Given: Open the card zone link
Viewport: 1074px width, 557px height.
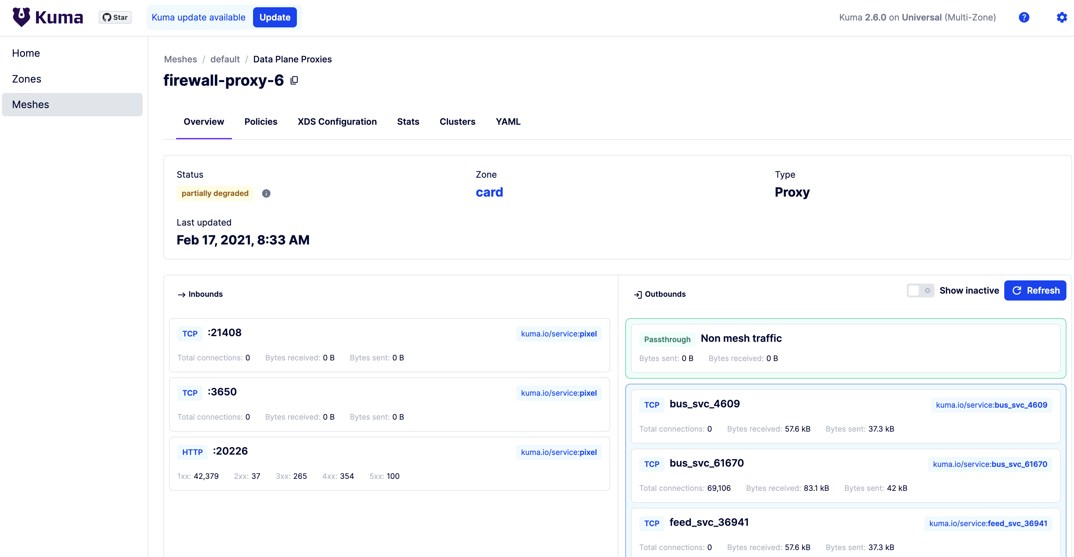Looking at the screenshot, I should 489,192.
